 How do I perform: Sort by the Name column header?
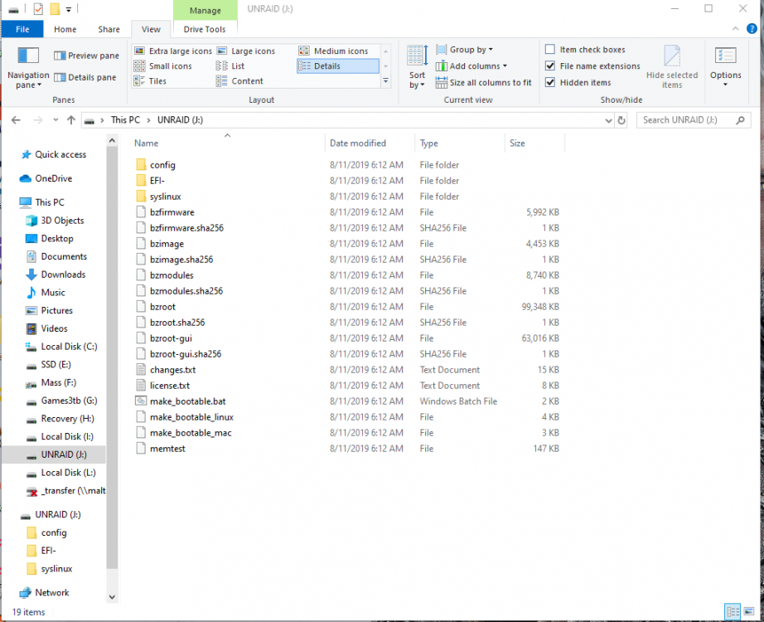click(228, 143)
